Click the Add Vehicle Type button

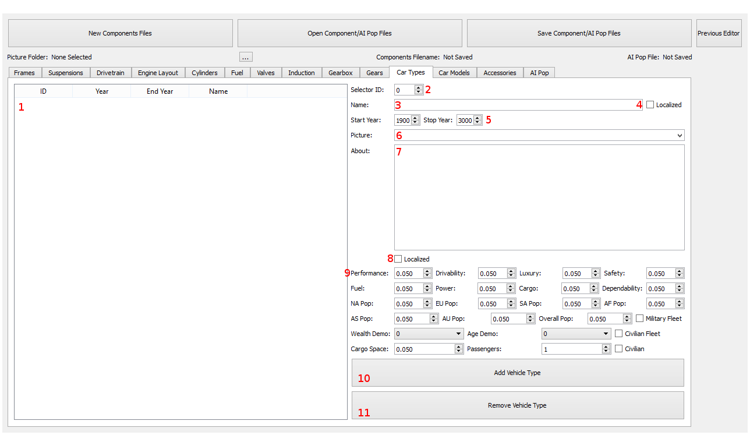pos(517,373)
